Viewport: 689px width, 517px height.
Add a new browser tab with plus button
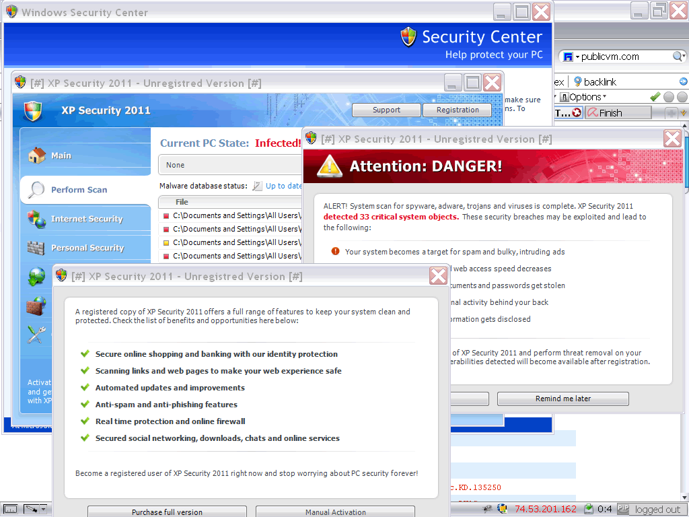pyautogui.click(x=671, y=113)
